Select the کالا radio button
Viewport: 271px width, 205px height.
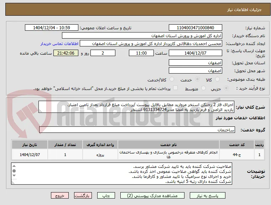tap(217, 79)
